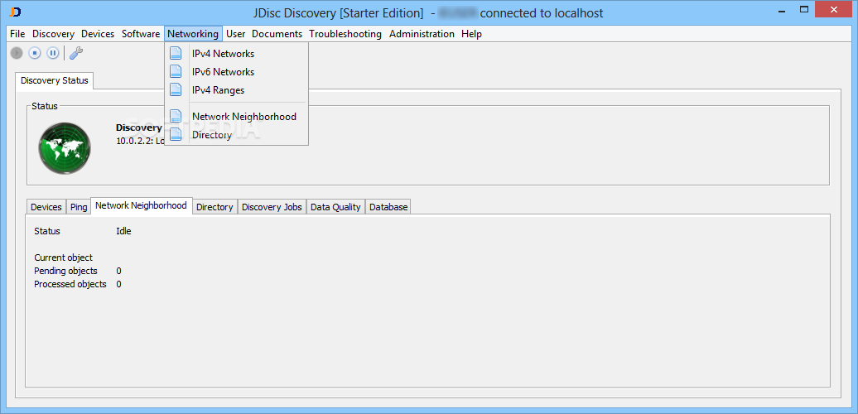Open the Troubleshooting menu
Image resolution: width=858 pixels, height=414 pixels.
pyautogui.click(x=345, y=34)
